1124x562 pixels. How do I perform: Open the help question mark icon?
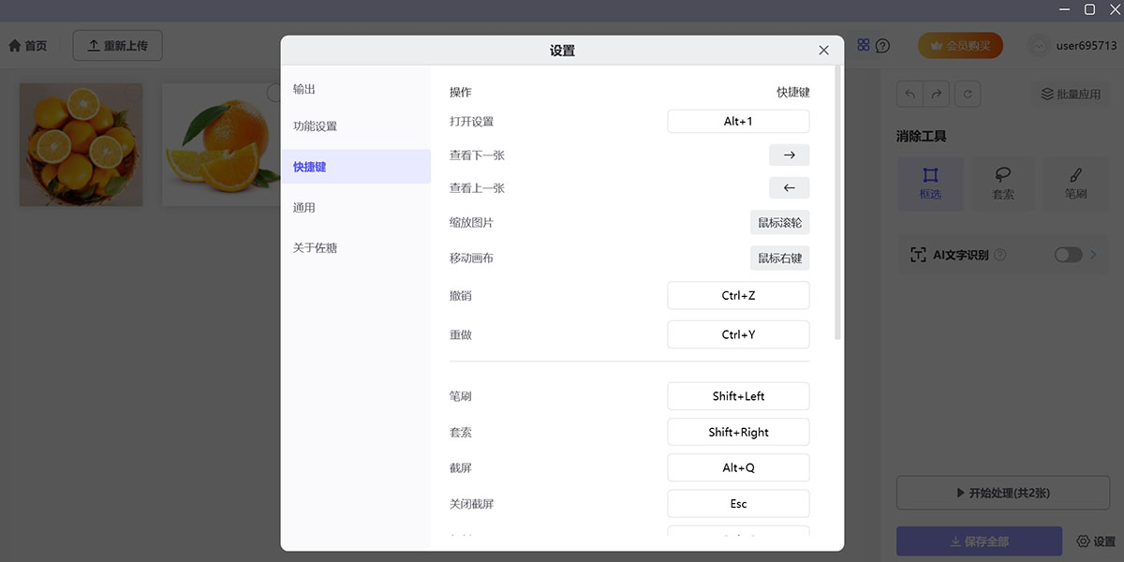click(x=881, y=44)
